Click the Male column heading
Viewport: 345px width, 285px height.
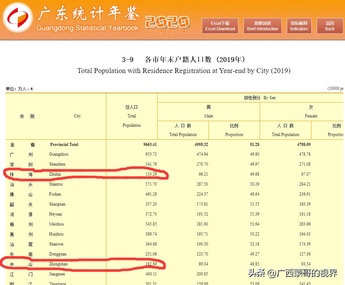tap(208, 112)
